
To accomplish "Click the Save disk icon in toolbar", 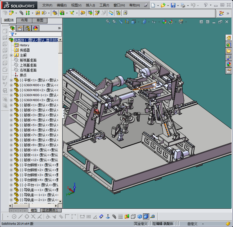I will click(x=173, y=5).
